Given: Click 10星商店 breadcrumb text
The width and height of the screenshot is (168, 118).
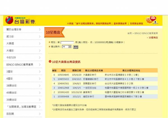Looking at the screenshot, I should tap(153, 37).
